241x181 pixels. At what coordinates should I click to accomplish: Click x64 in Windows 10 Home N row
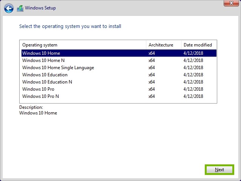click(152, 60)
